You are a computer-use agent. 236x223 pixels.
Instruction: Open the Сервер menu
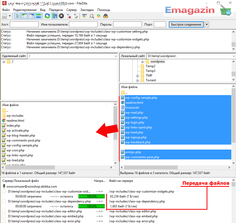72,10
